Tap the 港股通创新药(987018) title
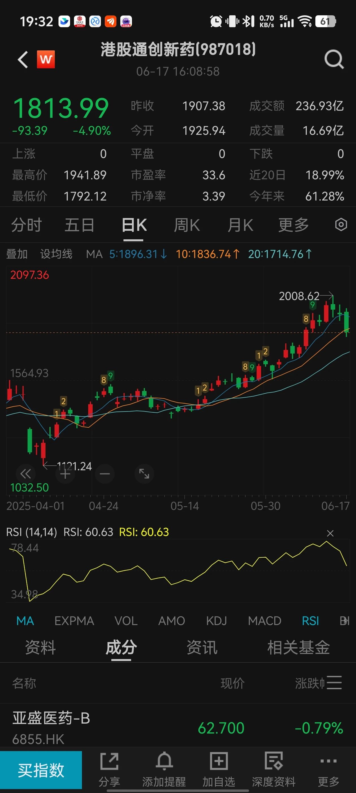Screen dimensions: 356x793 tap(178, 49)
